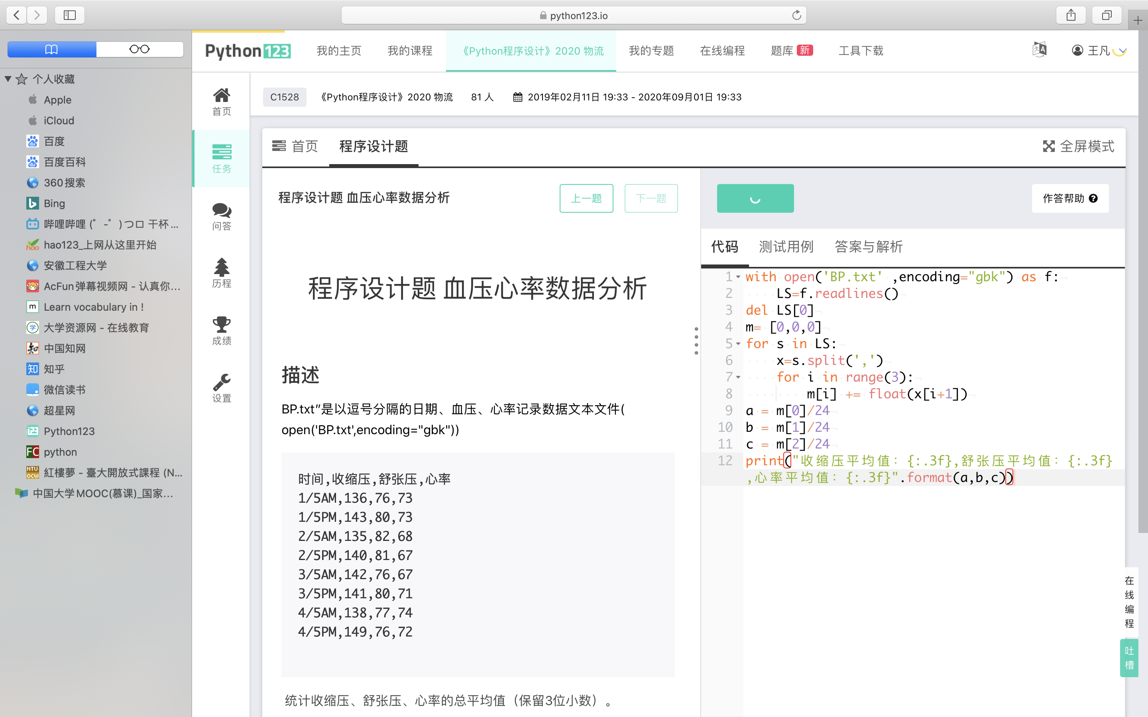Switch to 测试用例 tab

[x=786, y=247]
